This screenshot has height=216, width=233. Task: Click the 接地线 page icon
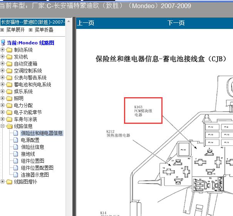(x=16, y=154)
